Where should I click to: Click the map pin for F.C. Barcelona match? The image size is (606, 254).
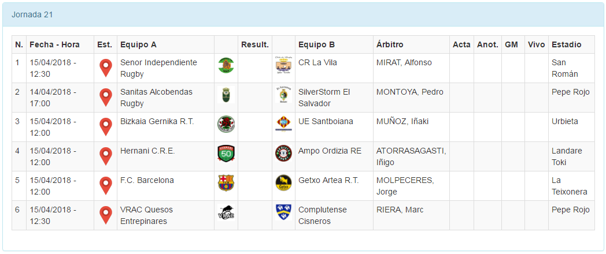coord(105,186)
